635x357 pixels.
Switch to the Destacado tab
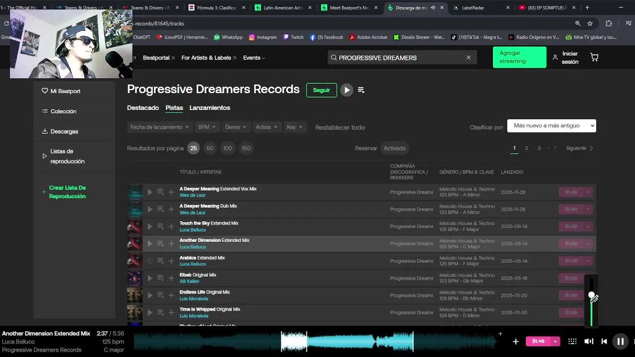click(143, 108)
